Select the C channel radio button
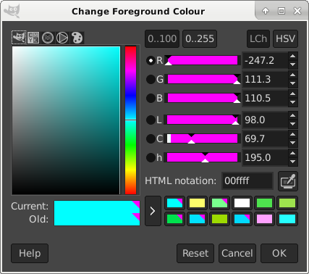309x274 pixels. click(151, 138)
